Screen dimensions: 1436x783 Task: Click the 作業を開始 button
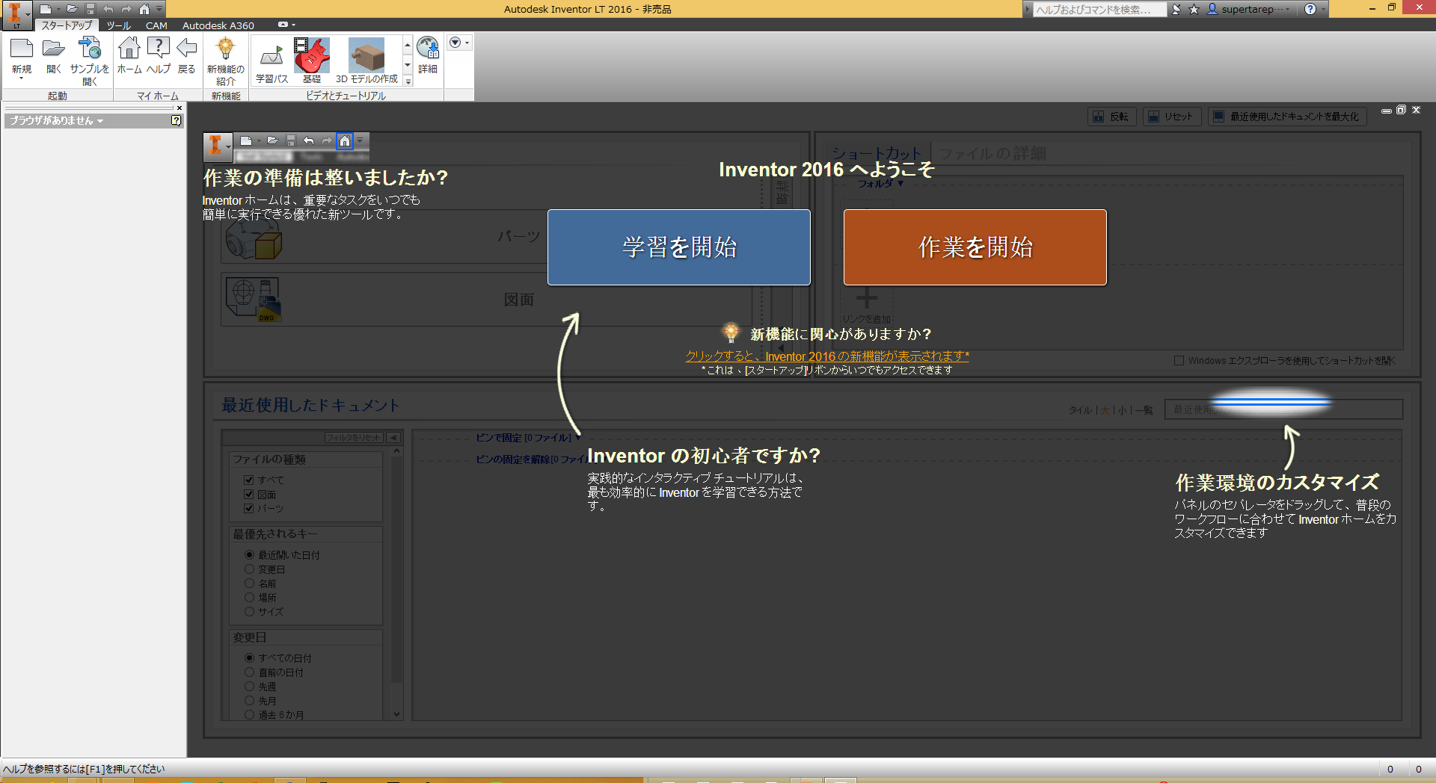(x=975, y=247)
